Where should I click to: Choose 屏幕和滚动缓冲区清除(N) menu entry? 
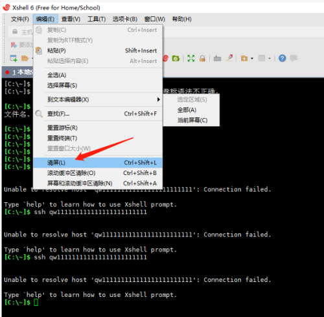click(98, 183)
